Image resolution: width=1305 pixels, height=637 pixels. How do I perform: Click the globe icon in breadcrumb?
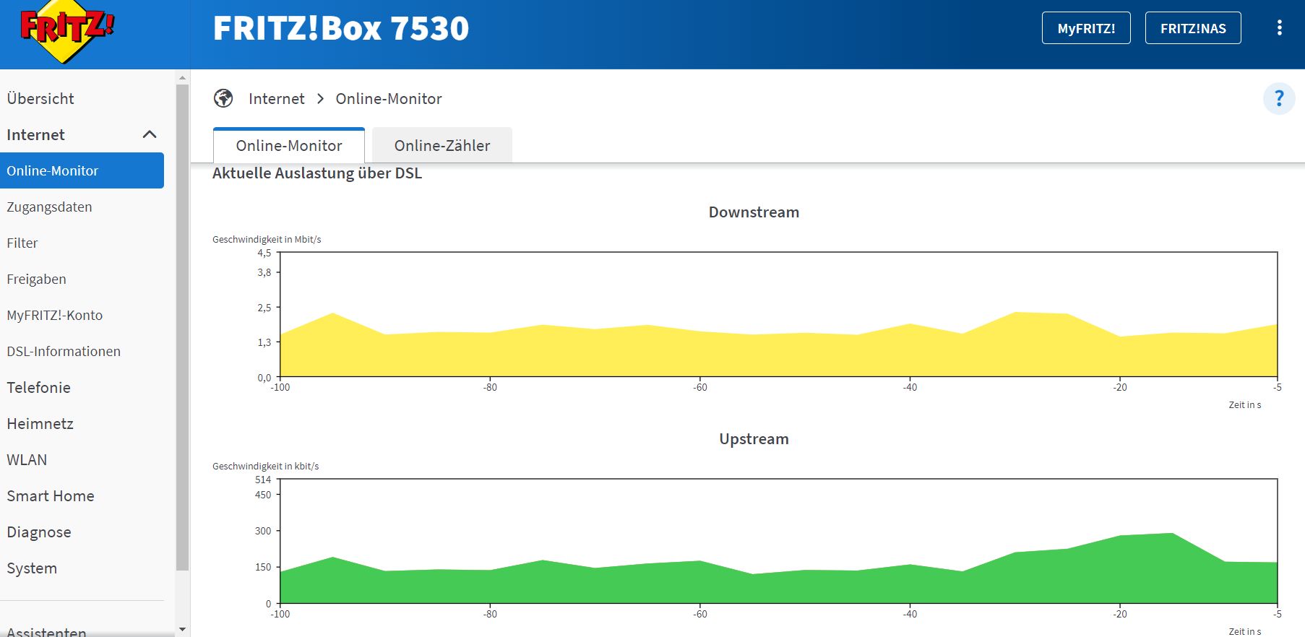point(223,98)
